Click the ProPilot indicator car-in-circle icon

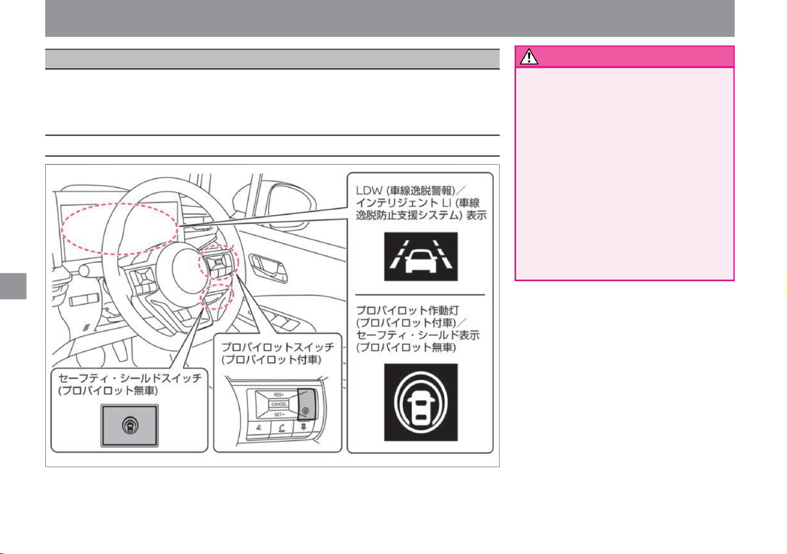coord(421,402)
